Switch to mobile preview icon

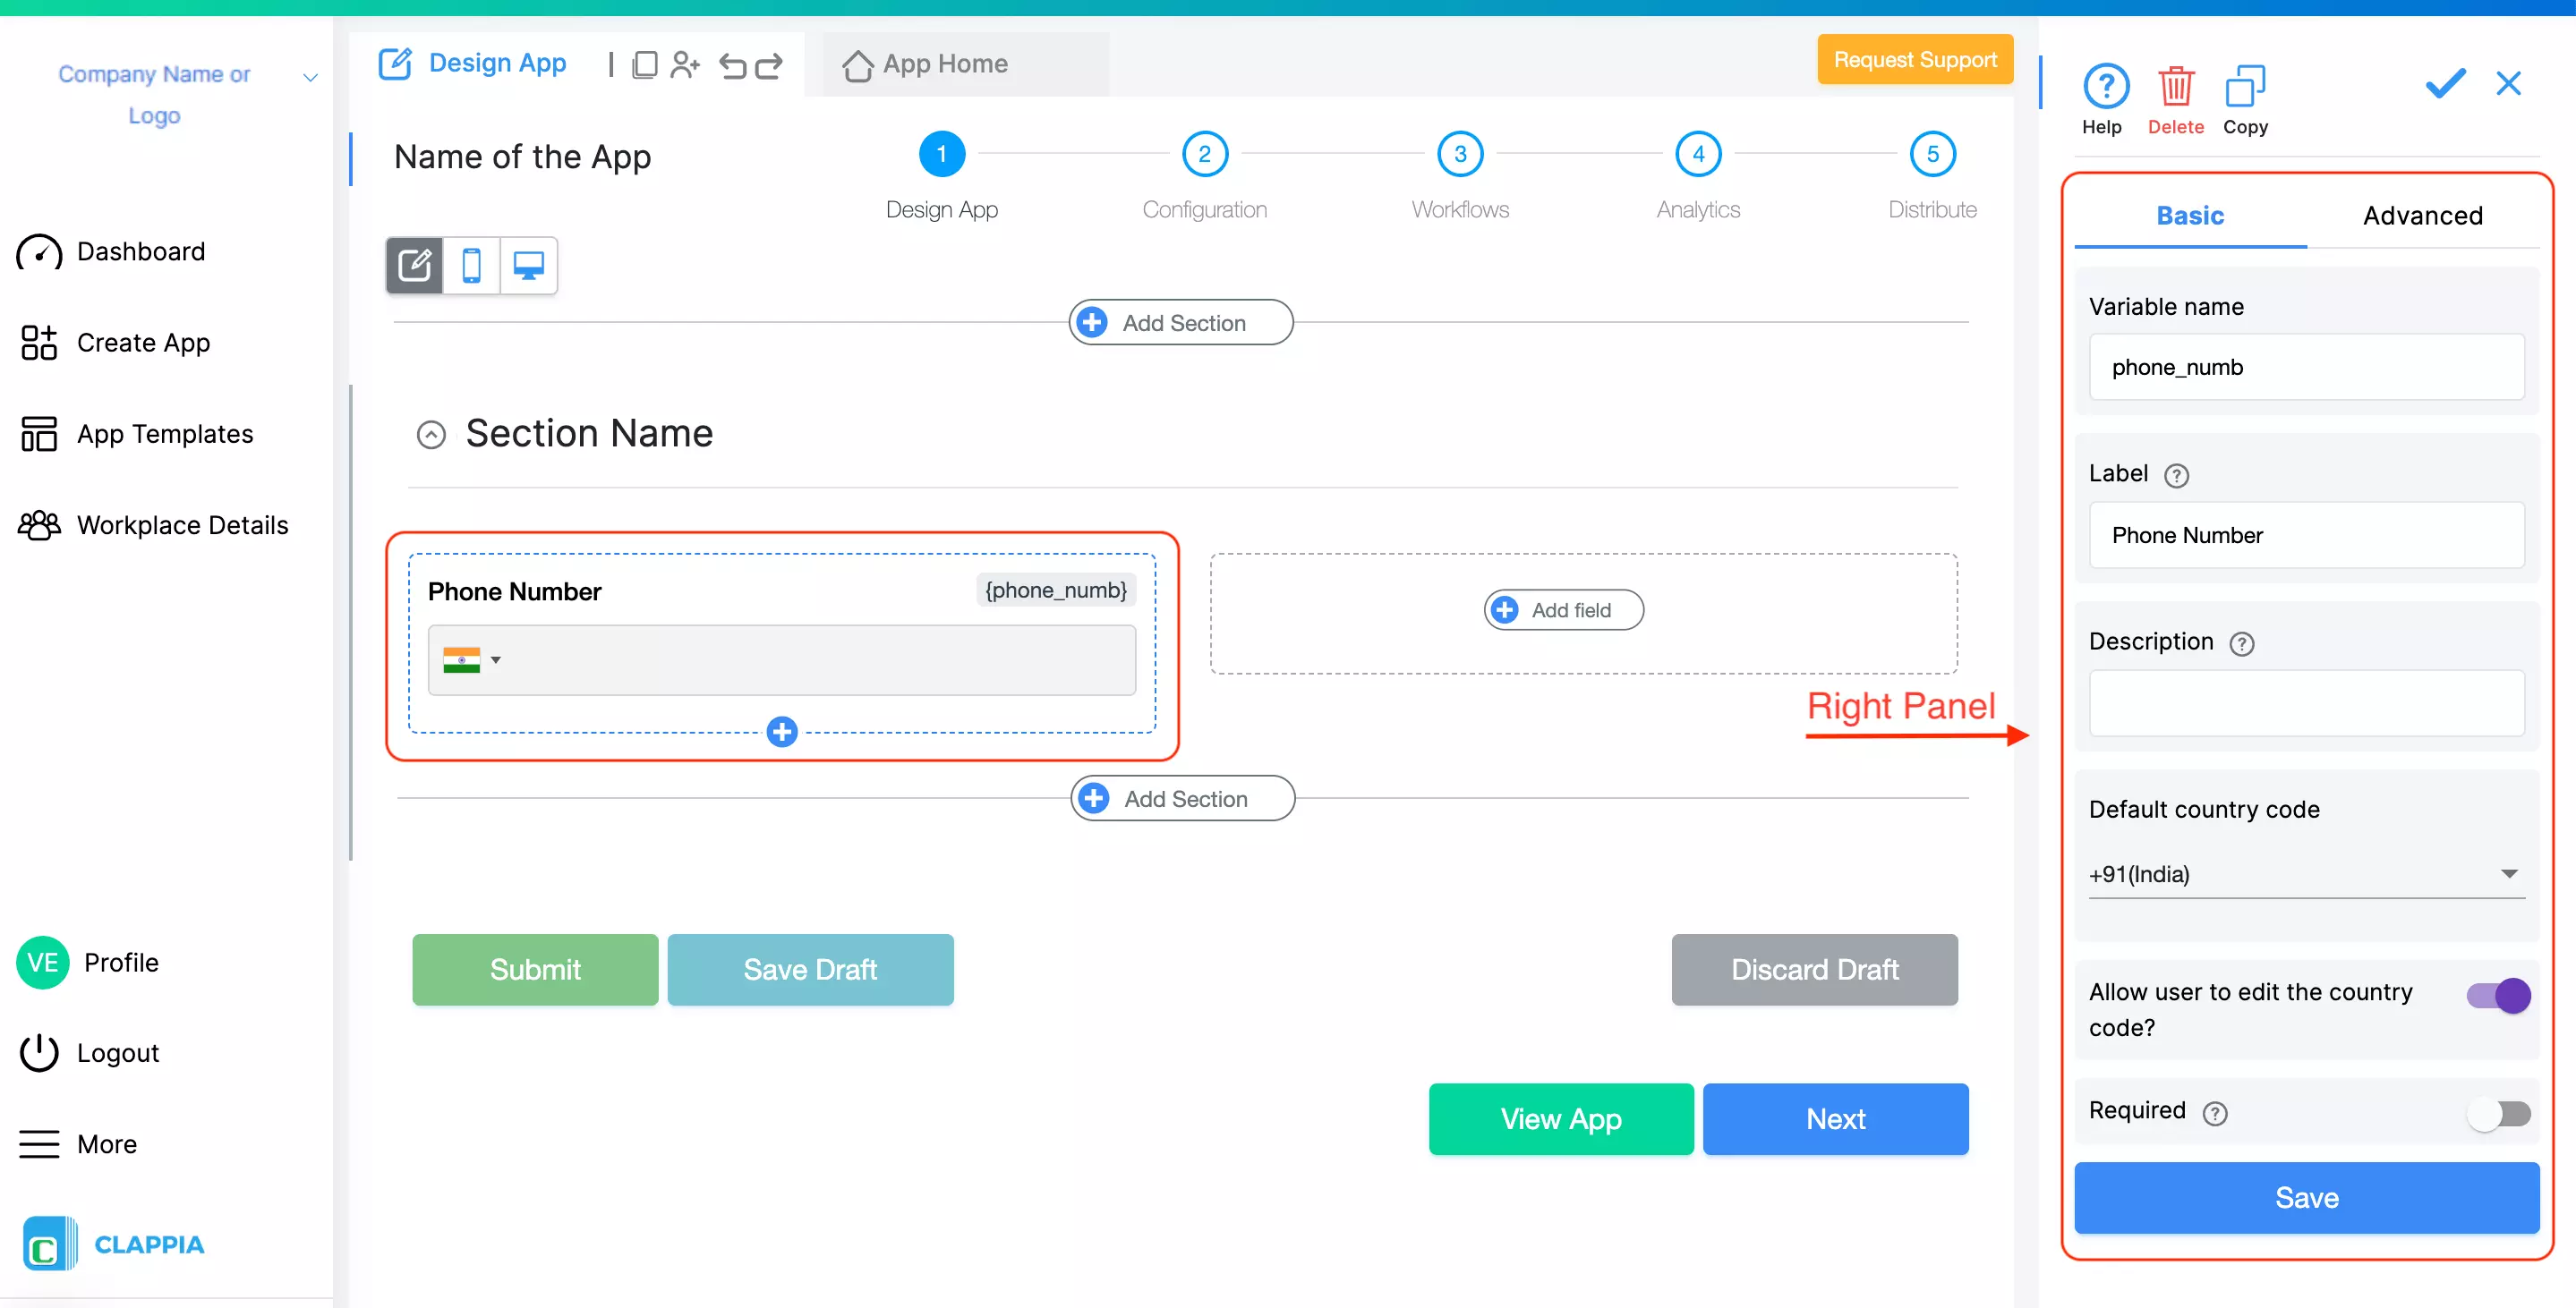pyautogui.click(x=471, y=266)
